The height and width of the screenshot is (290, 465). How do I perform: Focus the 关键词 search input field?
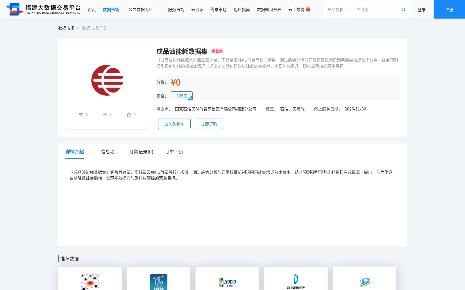coord(376,10)
